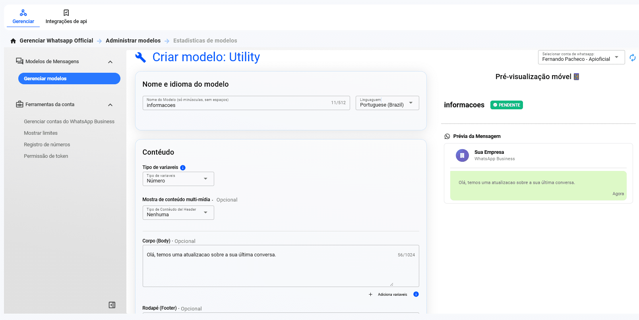
Task: Click the plus icon to add variables
Action: tap(370, 295)
